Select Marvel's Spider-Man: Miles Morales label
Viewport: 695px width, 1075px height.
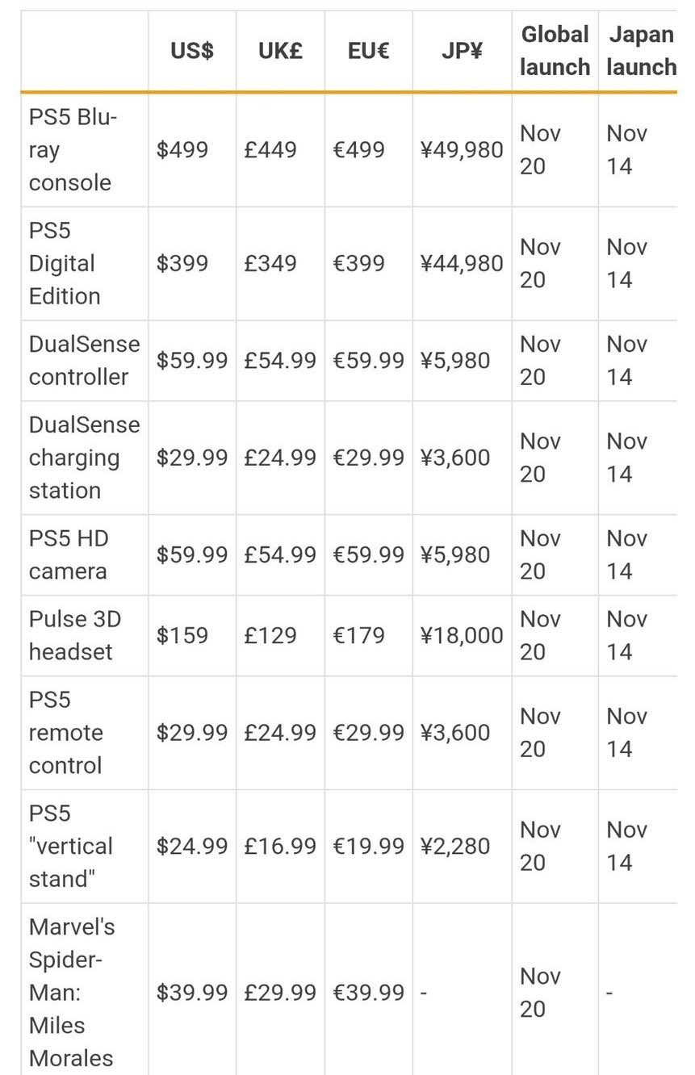pyautogui.click(x=72, y=992)
